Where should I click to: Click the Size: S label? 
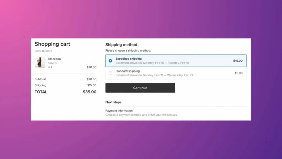[x=53, y=63]
